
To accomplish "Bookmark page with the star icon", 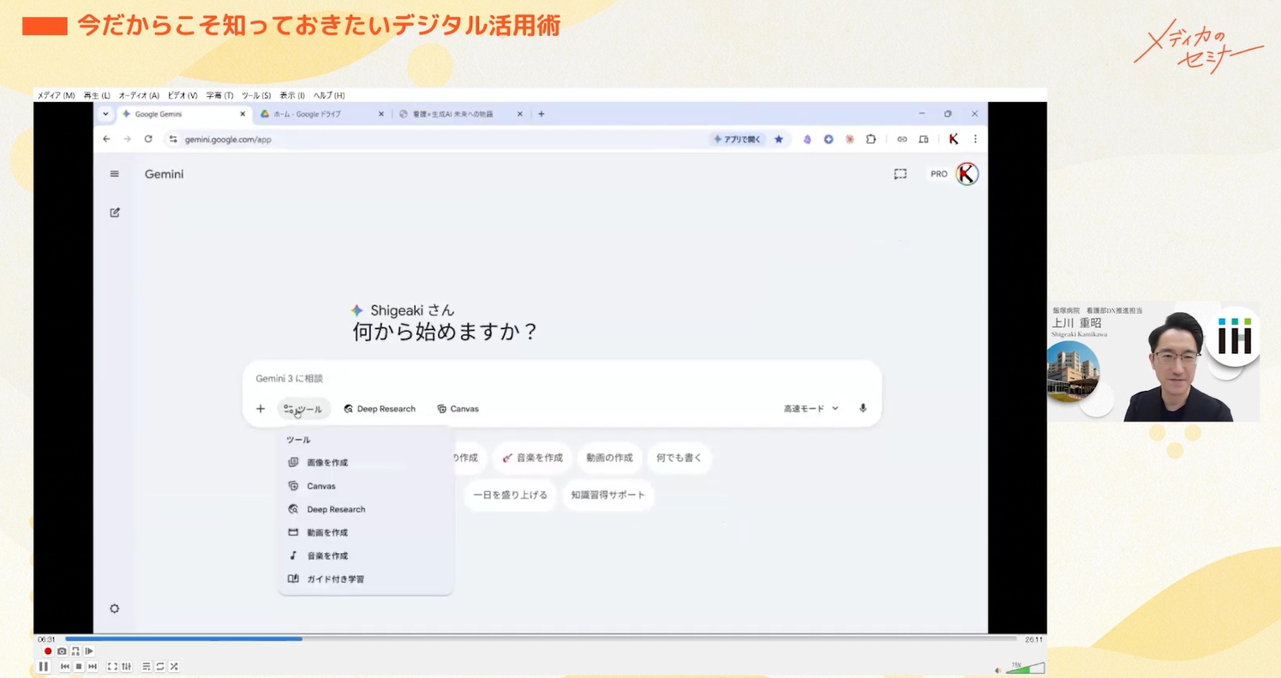I will click(779, 139).
